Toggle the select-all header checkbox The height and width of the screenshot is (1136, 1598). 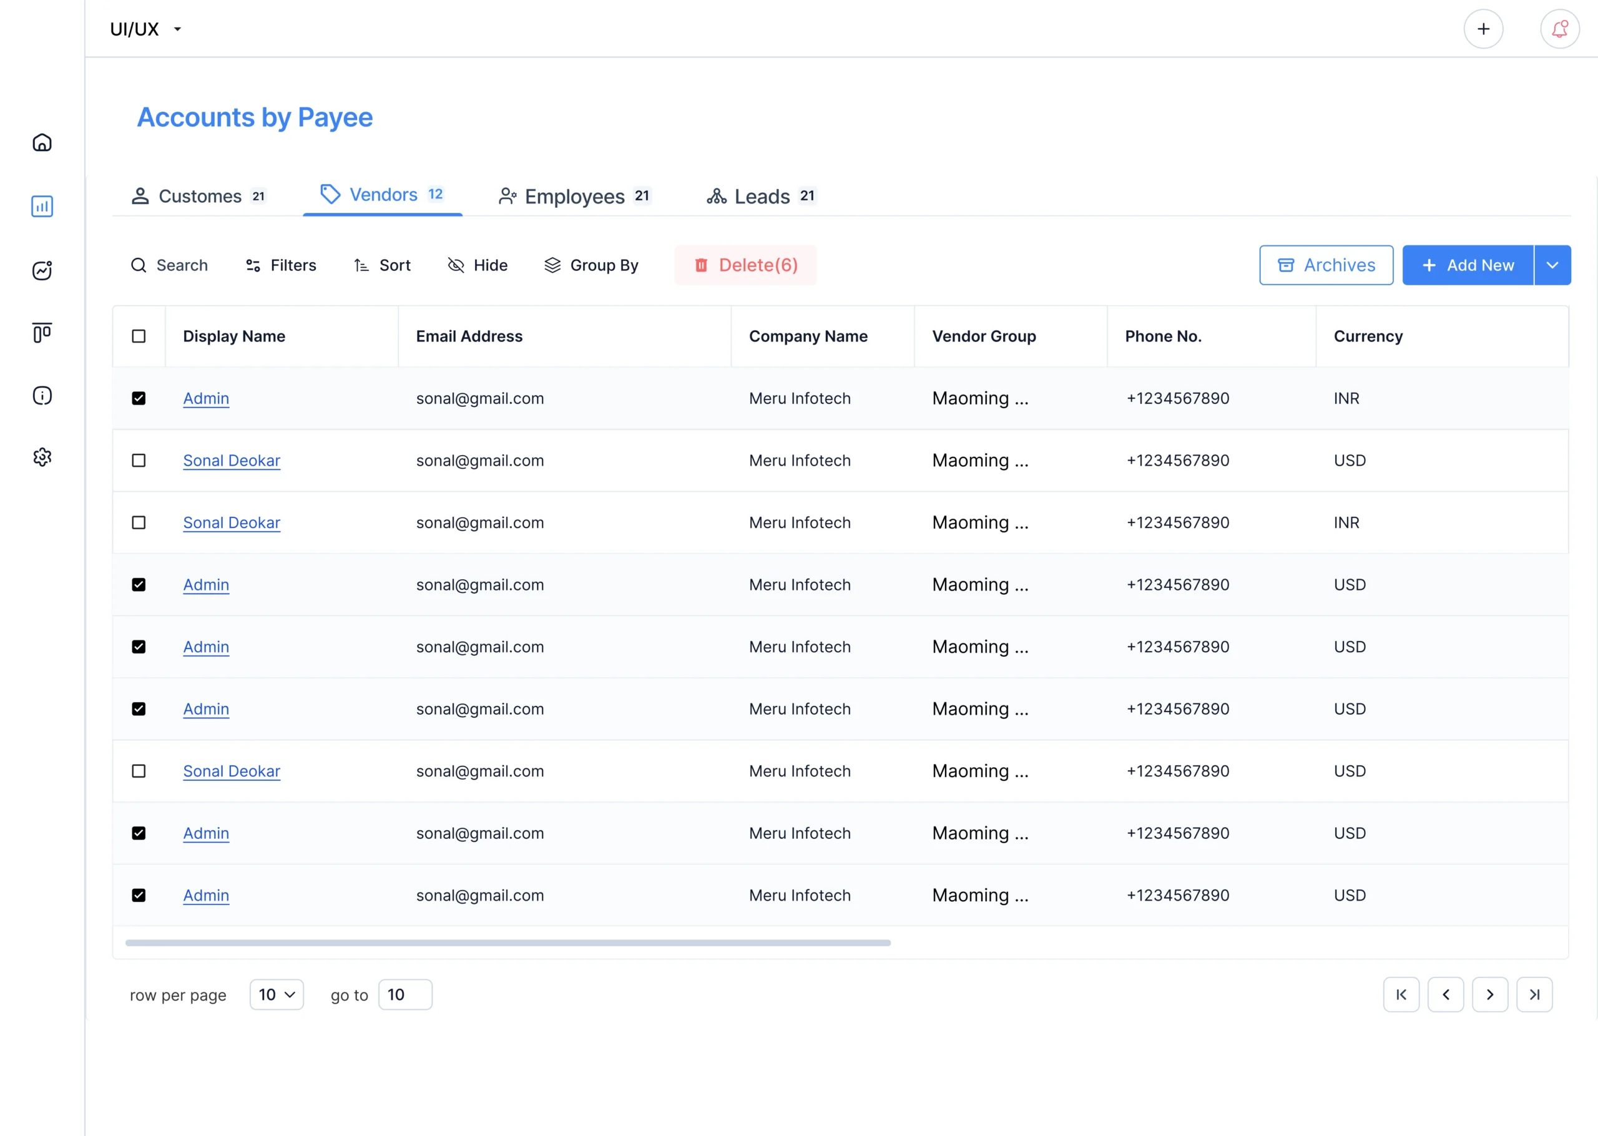[x=139, y=336]
